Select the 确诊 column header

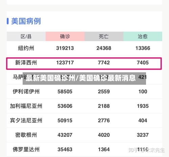tap(65, 36)
